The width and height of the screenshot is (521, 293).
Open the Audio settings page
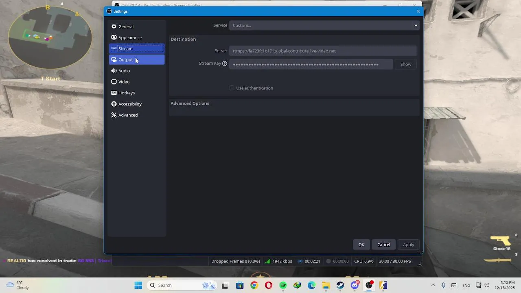pos(137,71)
